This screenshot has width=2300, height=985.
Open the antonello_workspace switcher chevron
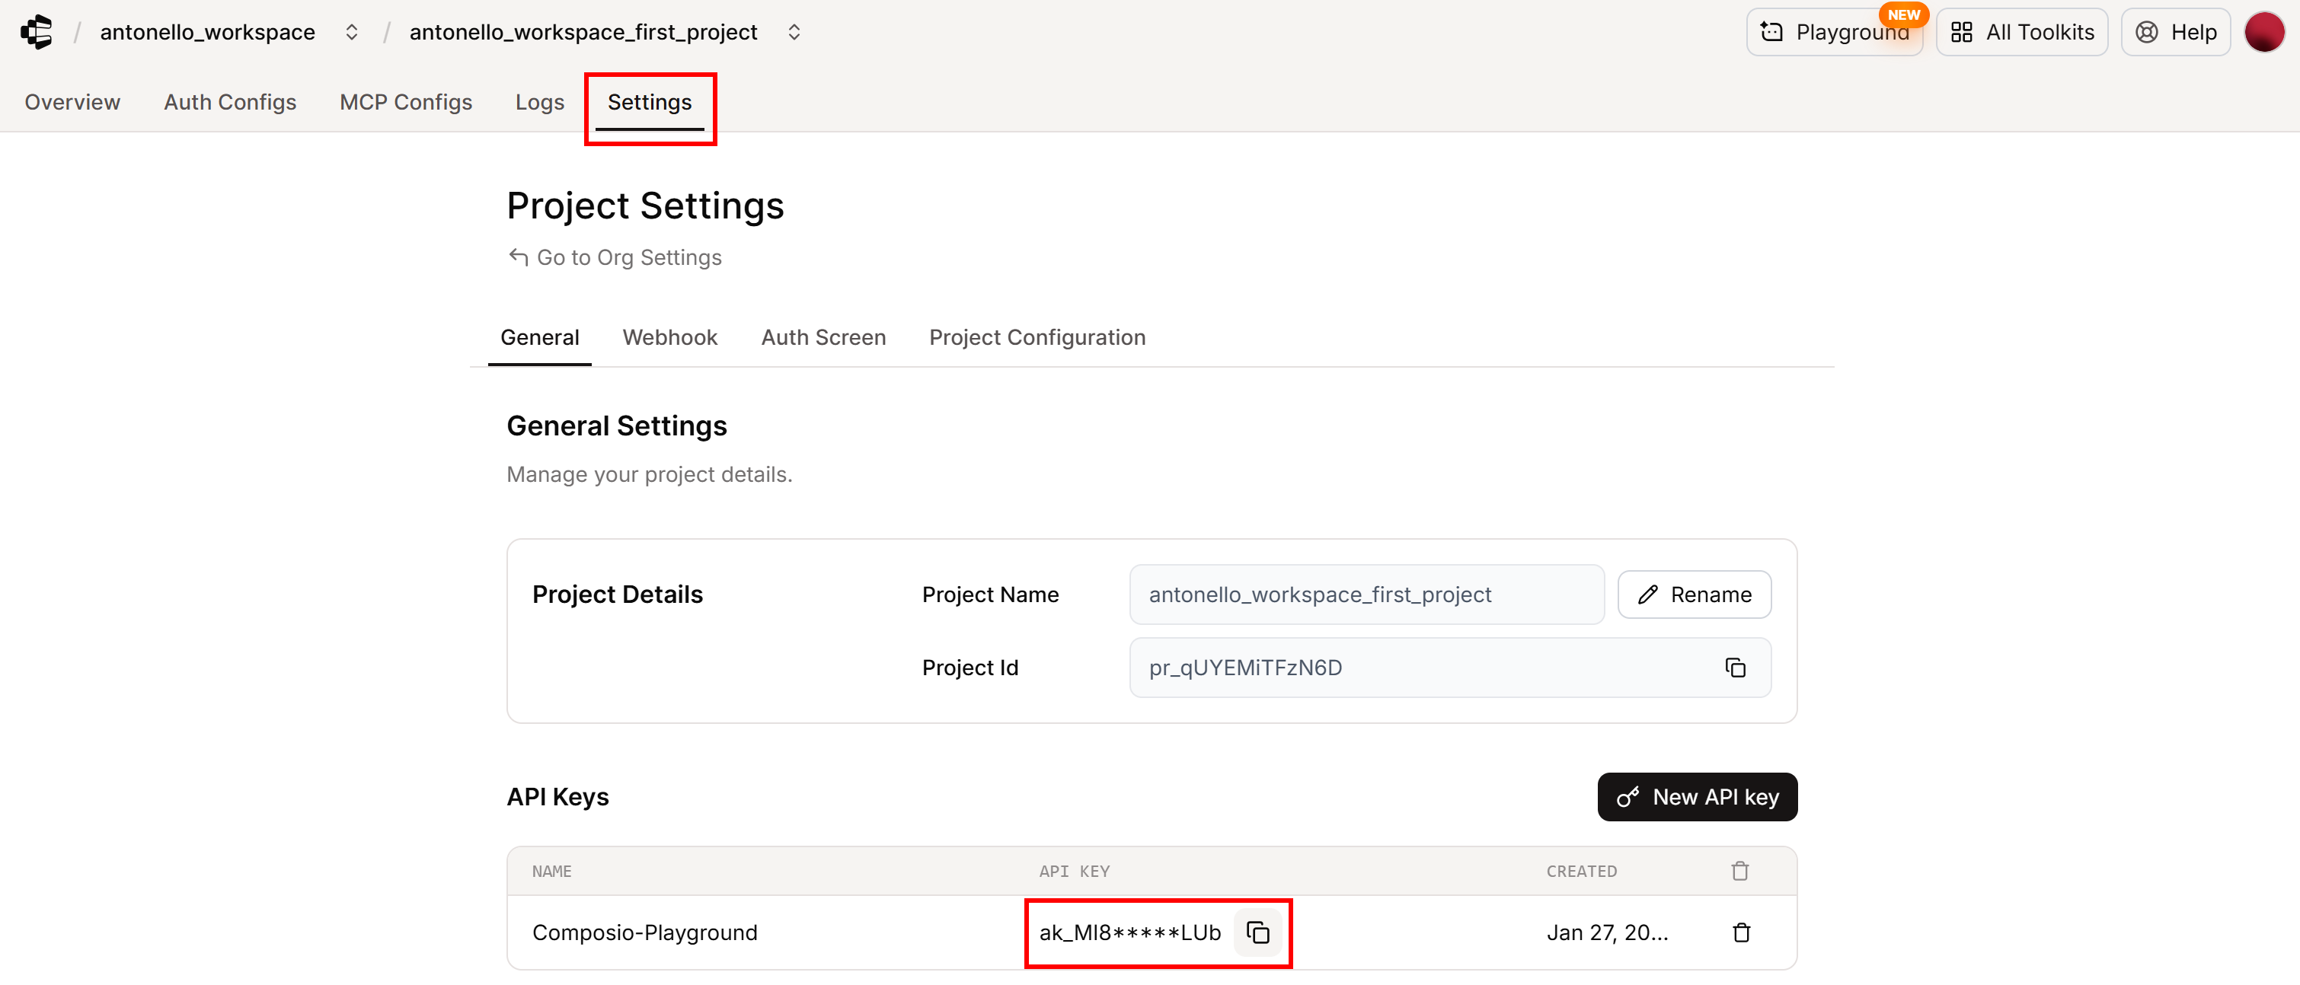pos(351,31)
